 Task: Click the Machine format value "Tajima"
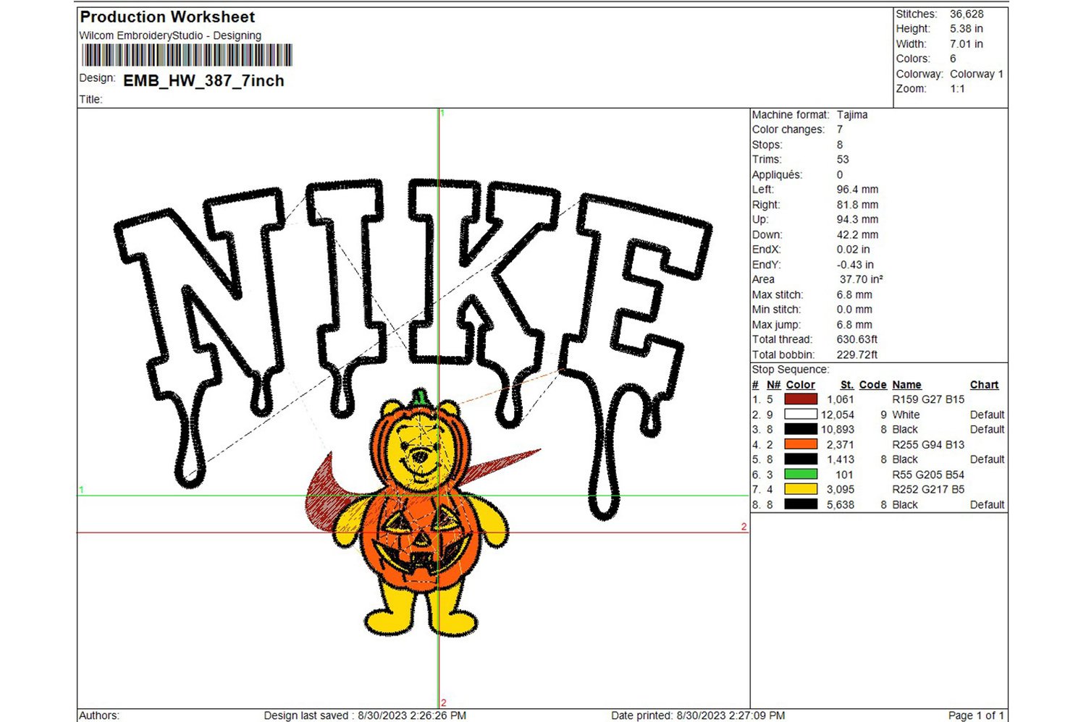coord(852,115)
